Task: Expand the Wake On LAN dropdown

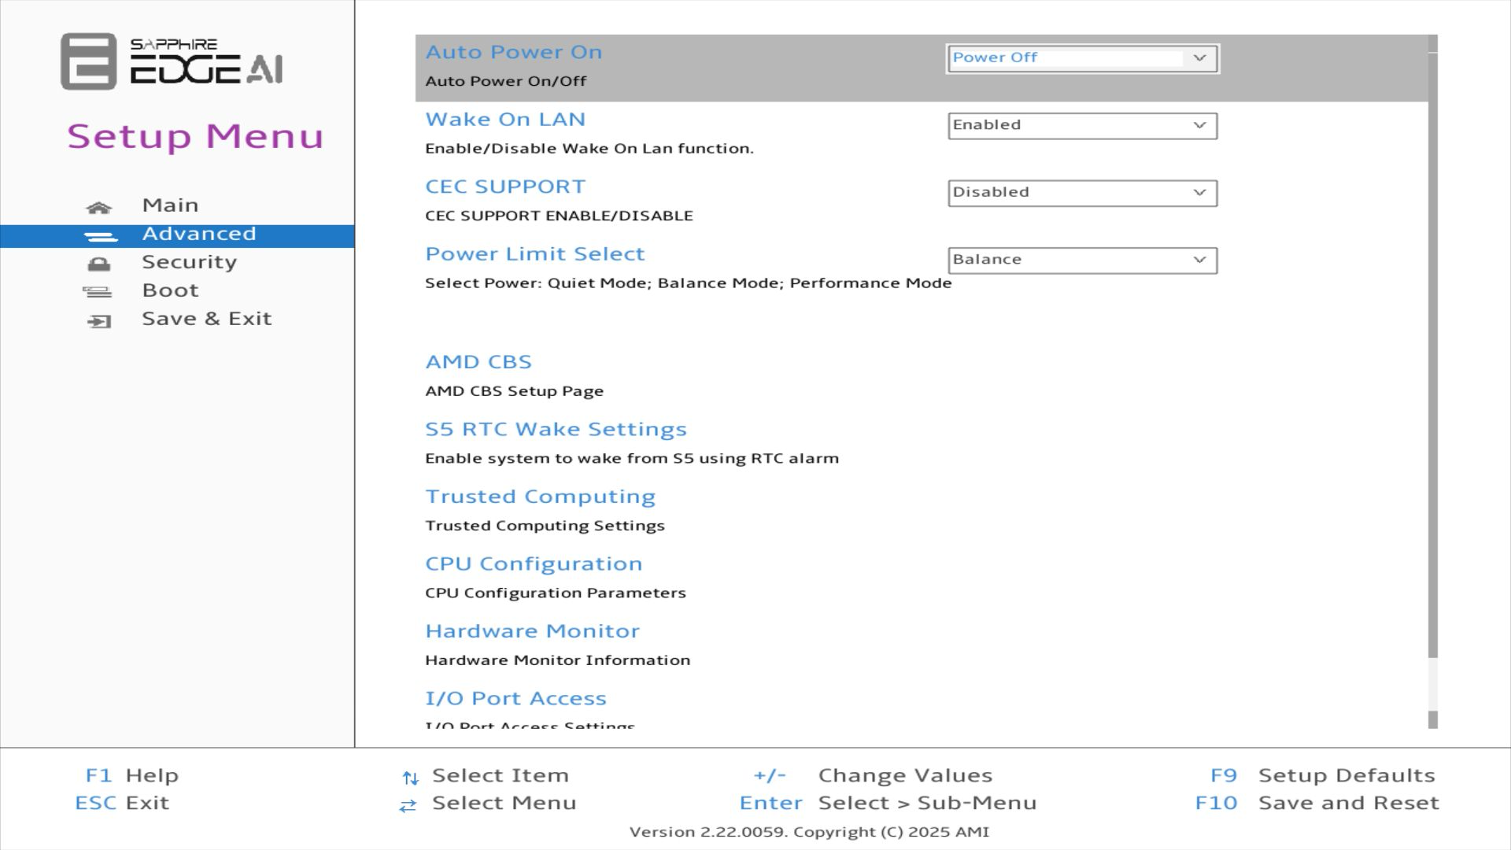Action: click(1082, 126)
